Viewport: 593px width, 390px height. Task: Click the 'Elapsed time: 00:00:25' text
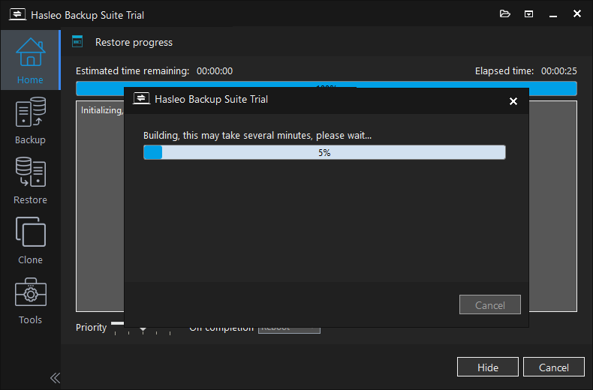[525, 70]
